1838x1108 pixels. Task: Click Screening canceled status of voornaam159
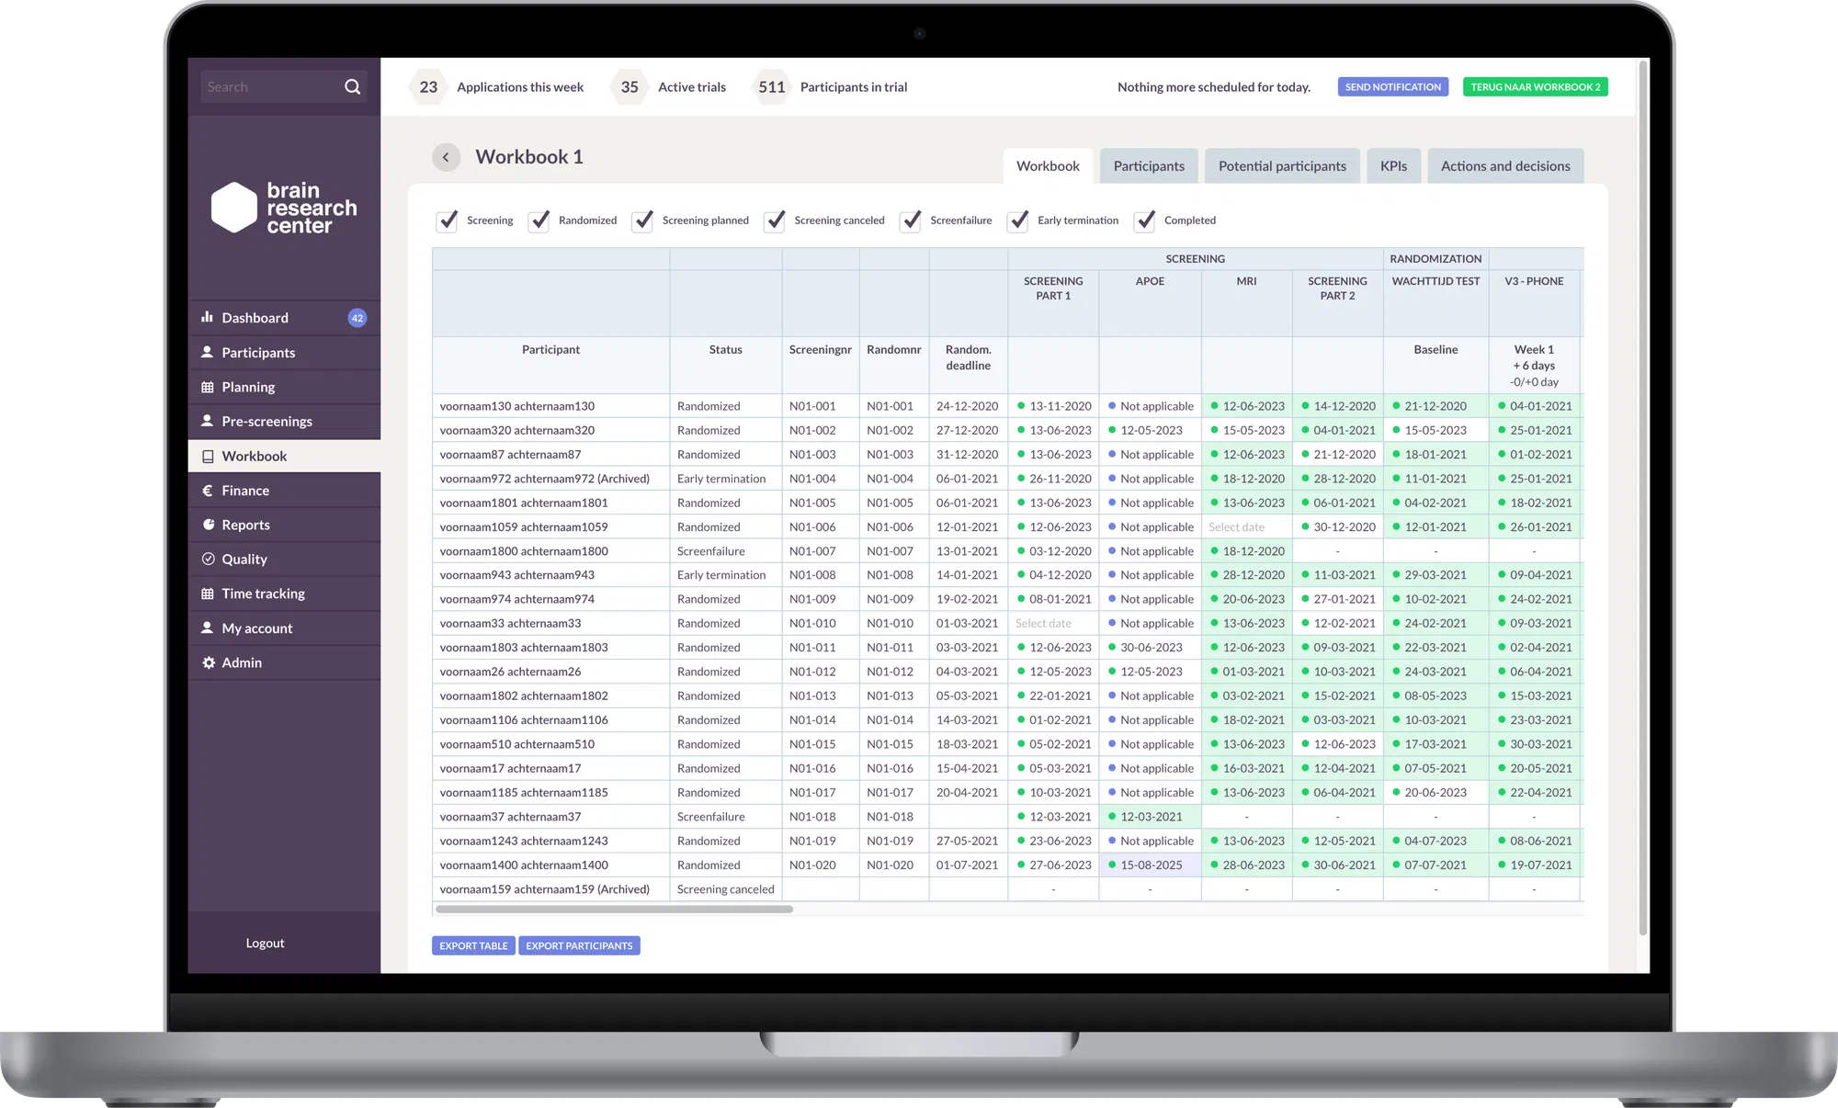(x=725, y=889)
